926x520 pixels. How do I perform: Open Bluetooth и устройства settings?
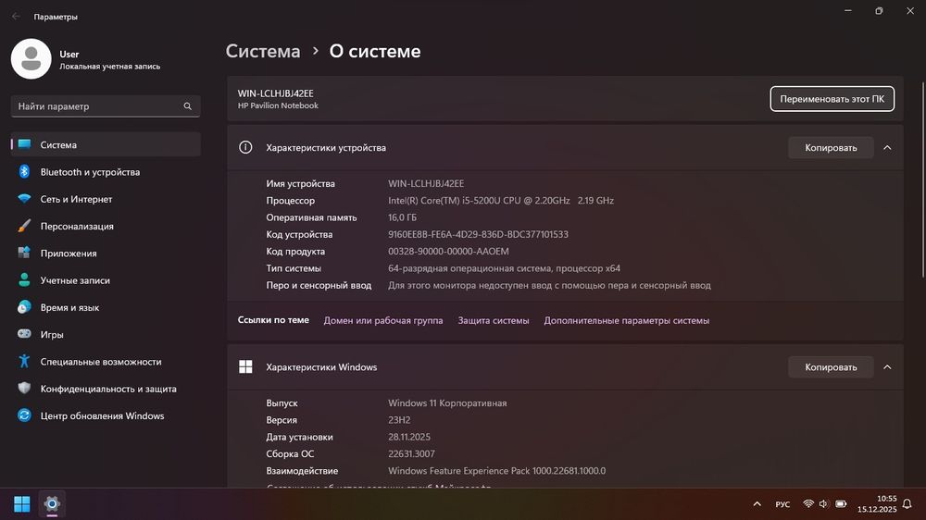pos(106,172)
